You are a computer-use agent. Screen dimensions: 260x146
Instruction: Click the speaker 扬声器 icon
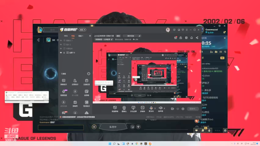pos(160,108)
